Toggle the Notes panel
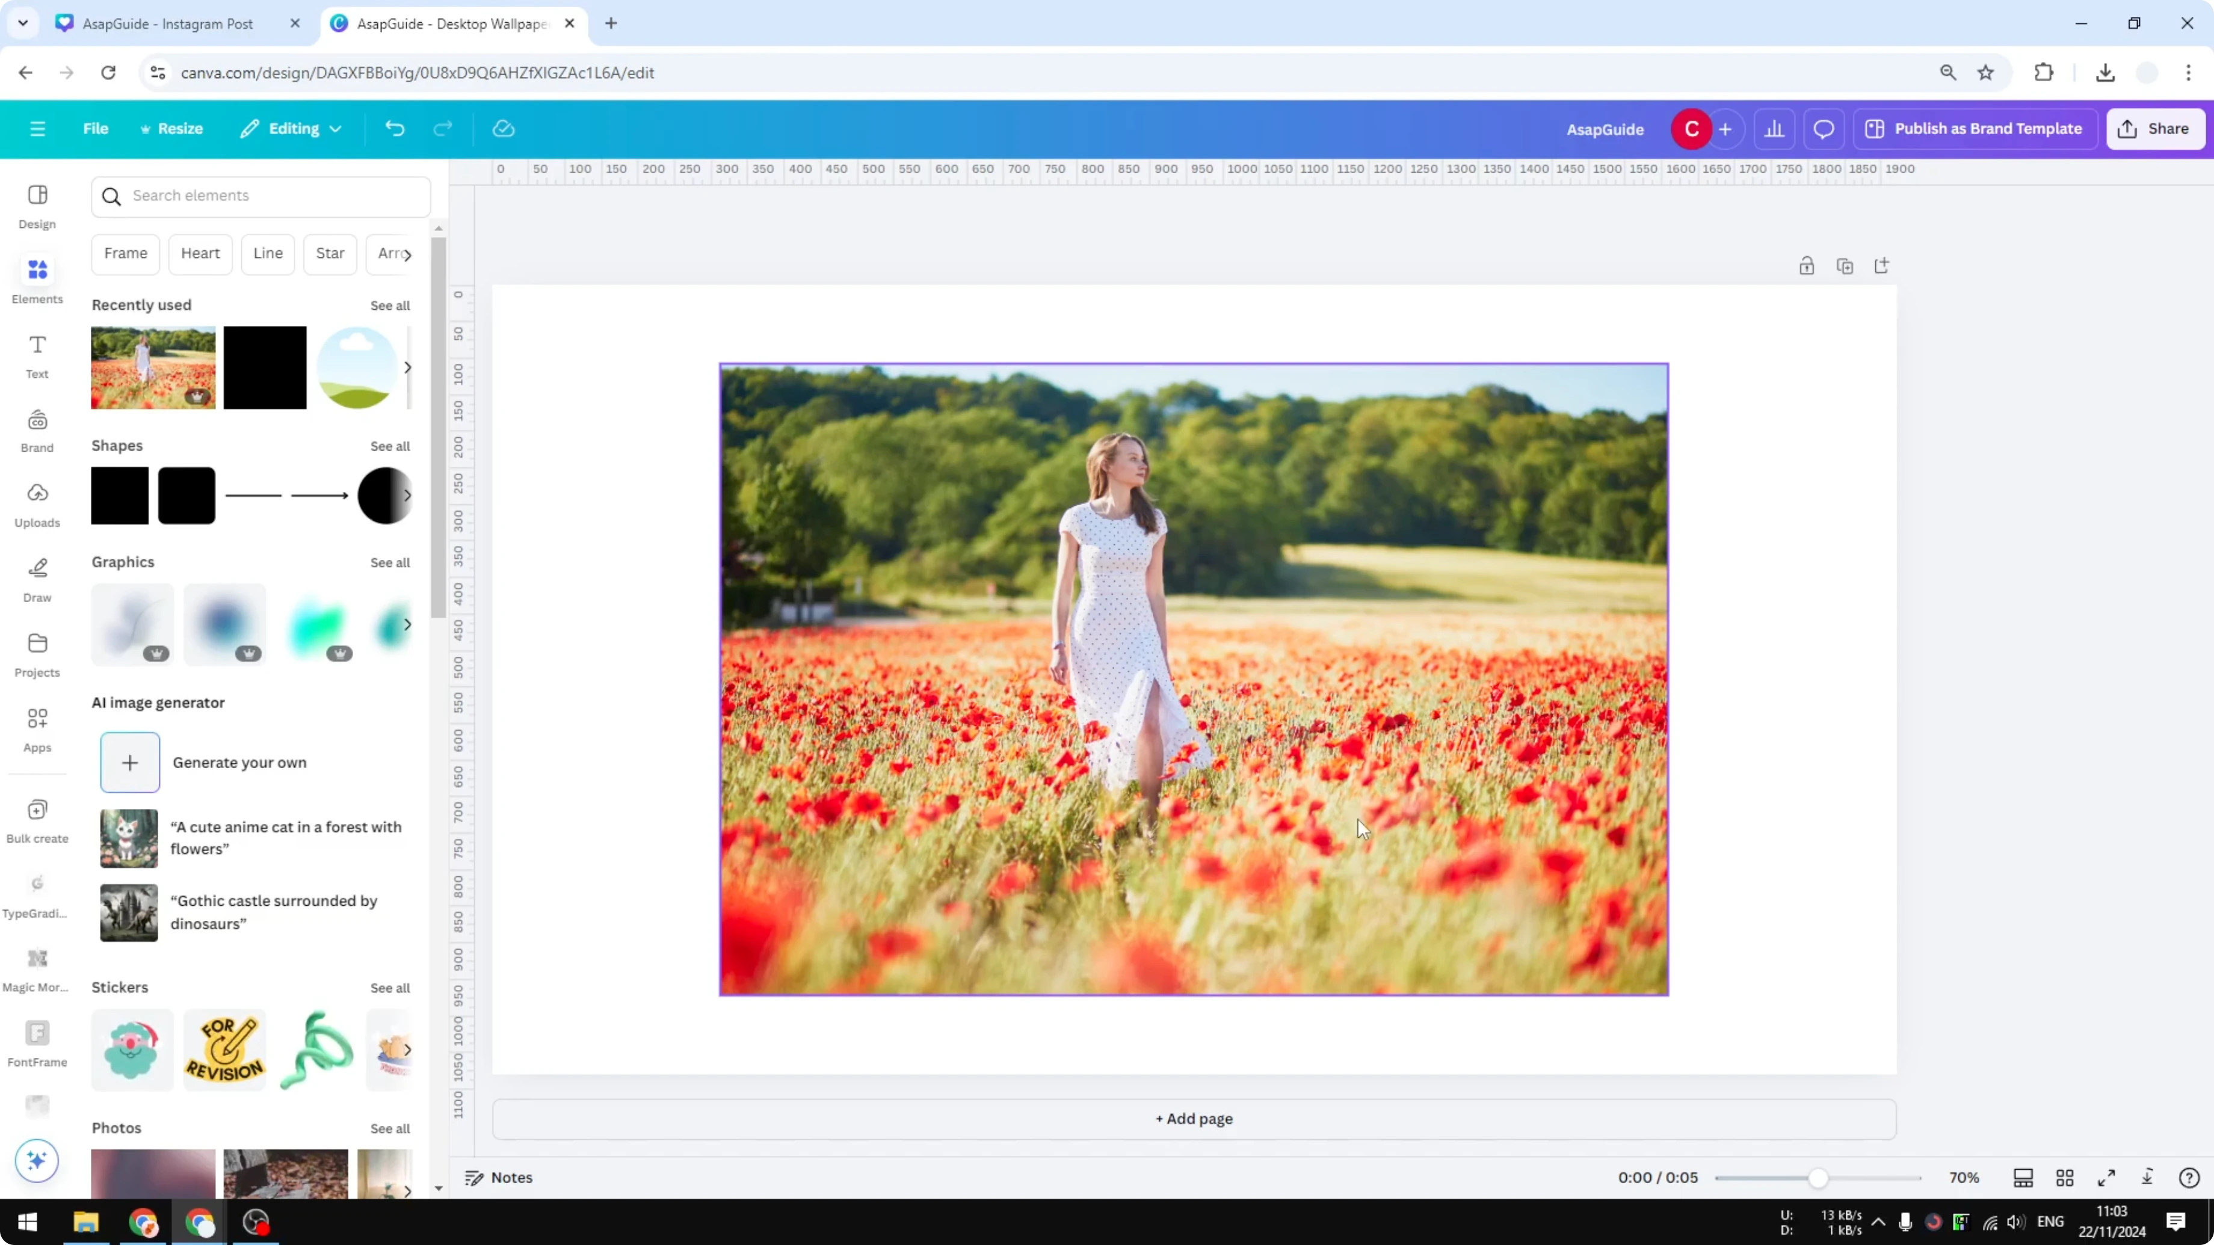The width and height of the screenshot is (2214, 1245). [499, 1177]
